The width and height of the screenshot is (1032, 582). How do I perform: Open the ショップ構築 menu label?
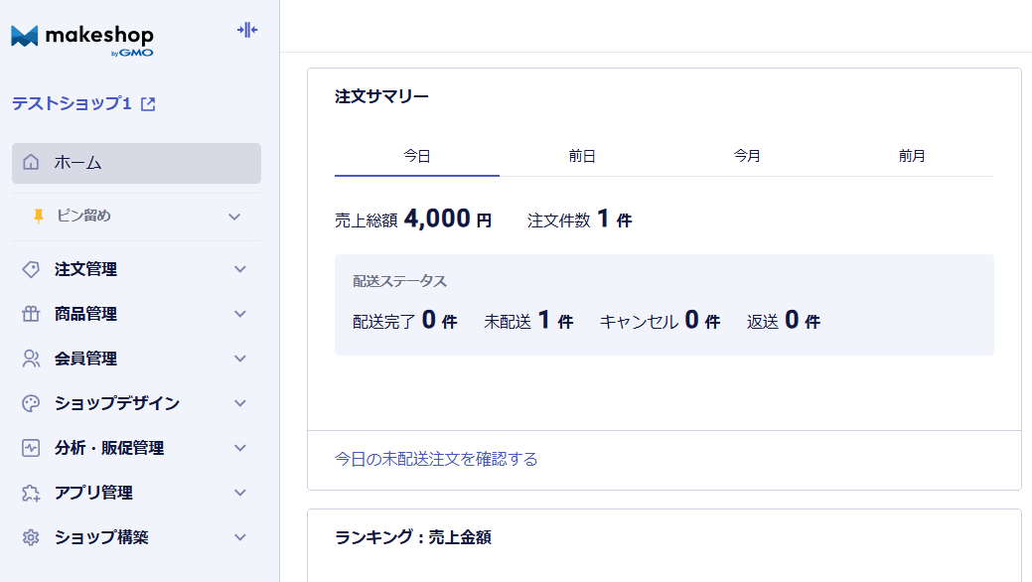tap(101, 537)
